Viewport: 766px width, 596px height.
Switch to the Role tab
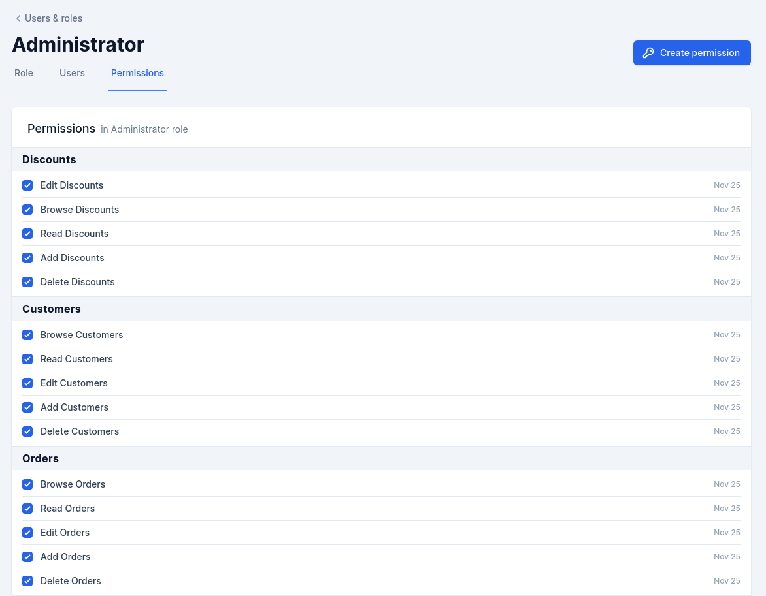(x=24, y=72)
